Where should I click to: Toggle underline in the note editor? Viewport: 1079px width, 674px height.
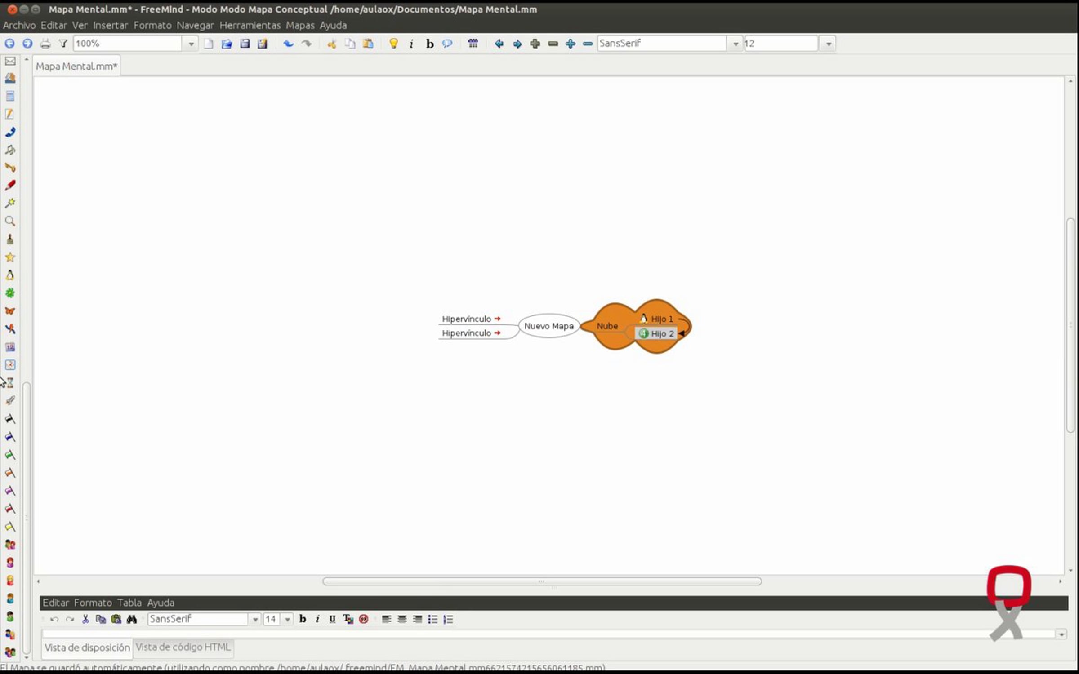[x=332, y=619]
